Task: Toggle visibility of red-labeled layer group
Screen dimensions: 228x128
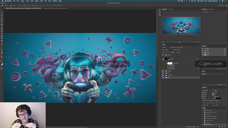Action: (163, 73)
